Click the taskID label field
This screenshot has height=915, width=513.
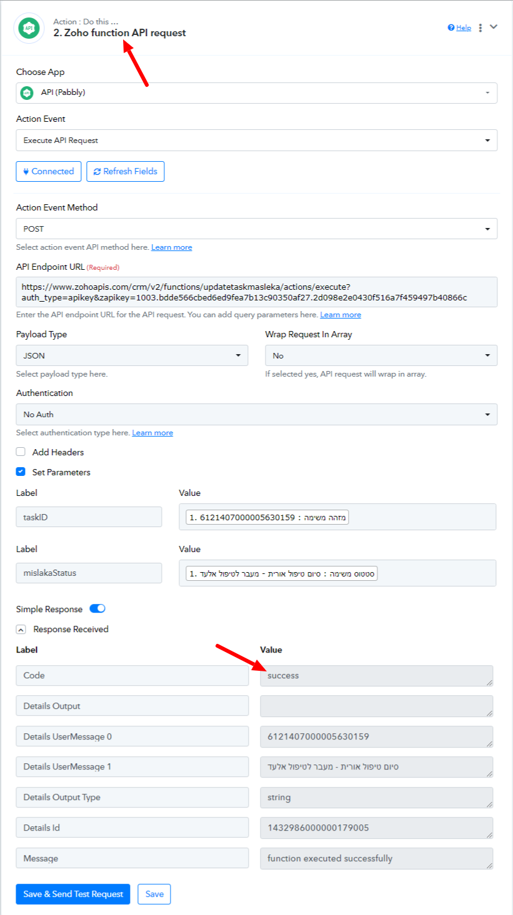click(x=89, y=517)
